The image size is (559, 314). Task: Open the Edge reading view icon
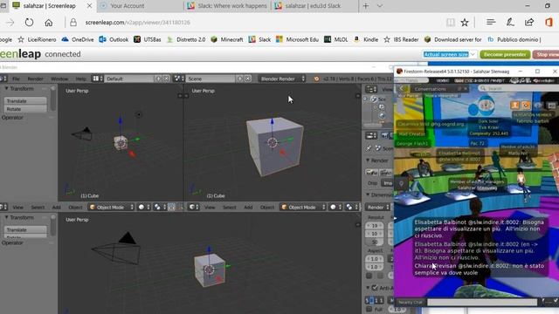pos(451,23)
